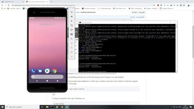Open Play Store on emulator

click(x=47, y=71)
